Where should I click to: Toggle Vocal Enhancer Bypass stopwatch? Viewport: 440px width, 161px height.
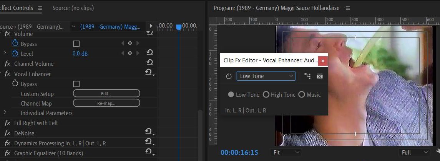click(15, 84)
